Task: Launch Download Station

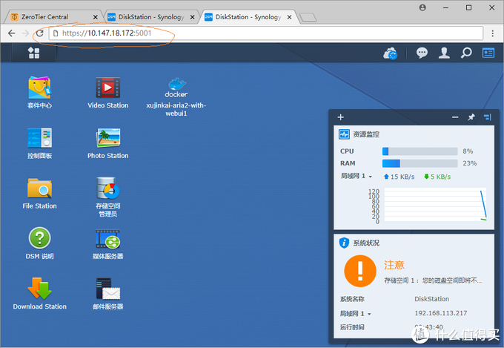Action: (x=39, y=289)
